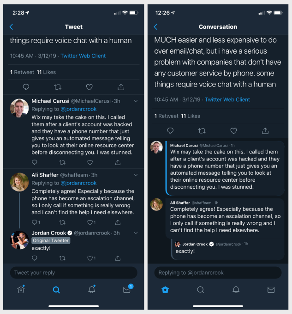Viewport: 292px width, 314px height.
Task: Open Michael Carusi's avatar in Tweet screen
Action: coord(19,108)
